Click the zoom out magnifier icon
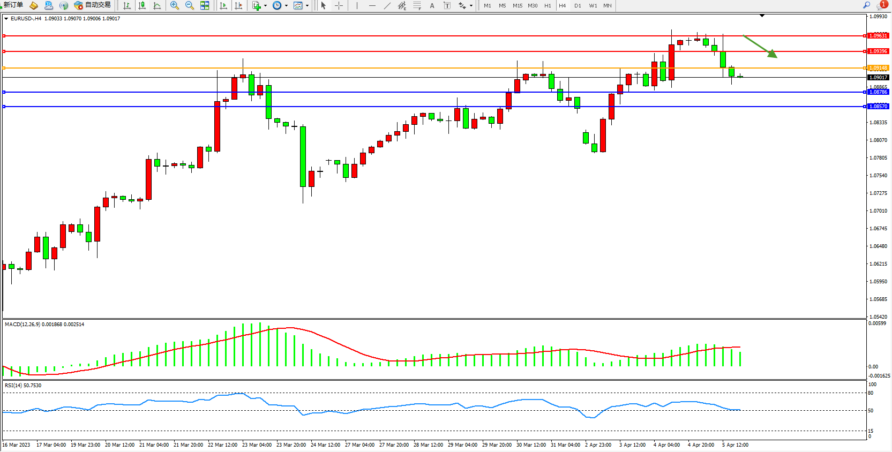The width and height of the screenshot is (892, 452). [x=189, y=5]
